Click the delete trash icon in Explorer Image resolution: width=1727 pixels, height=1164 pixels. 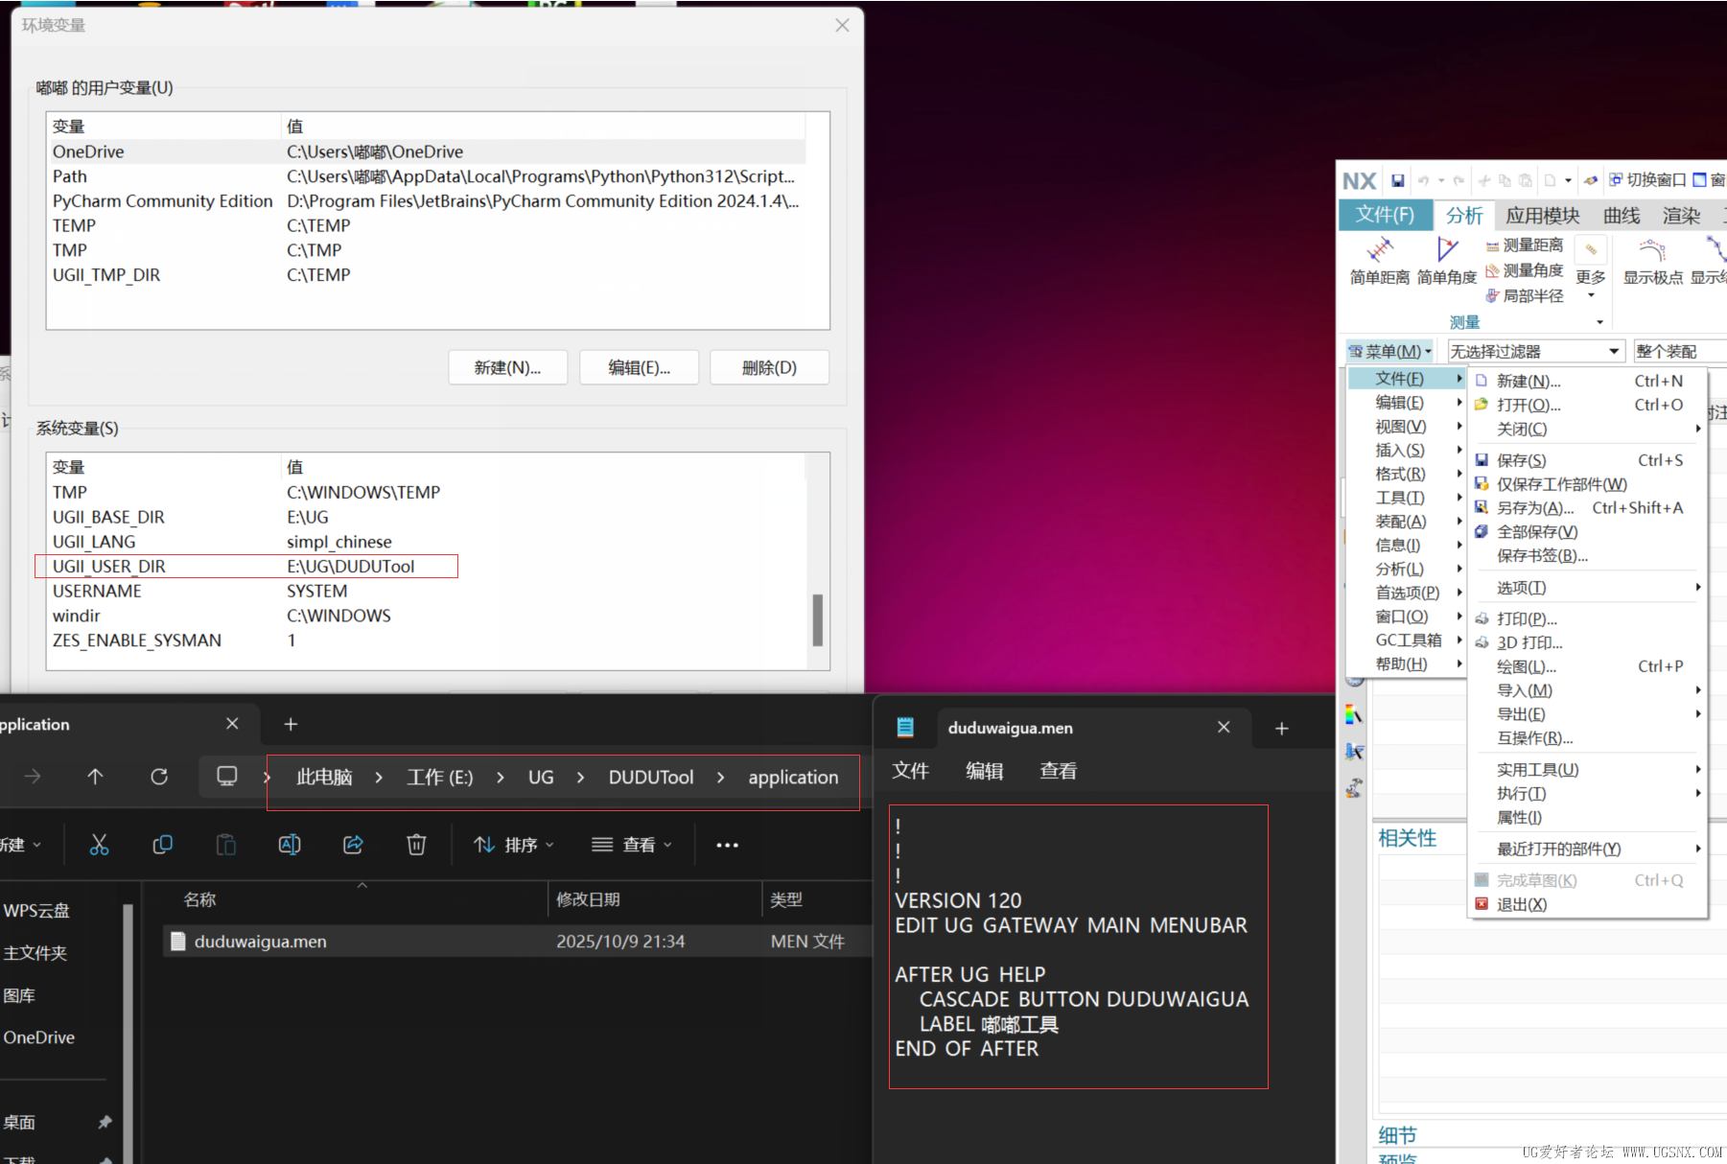(416, 845)
